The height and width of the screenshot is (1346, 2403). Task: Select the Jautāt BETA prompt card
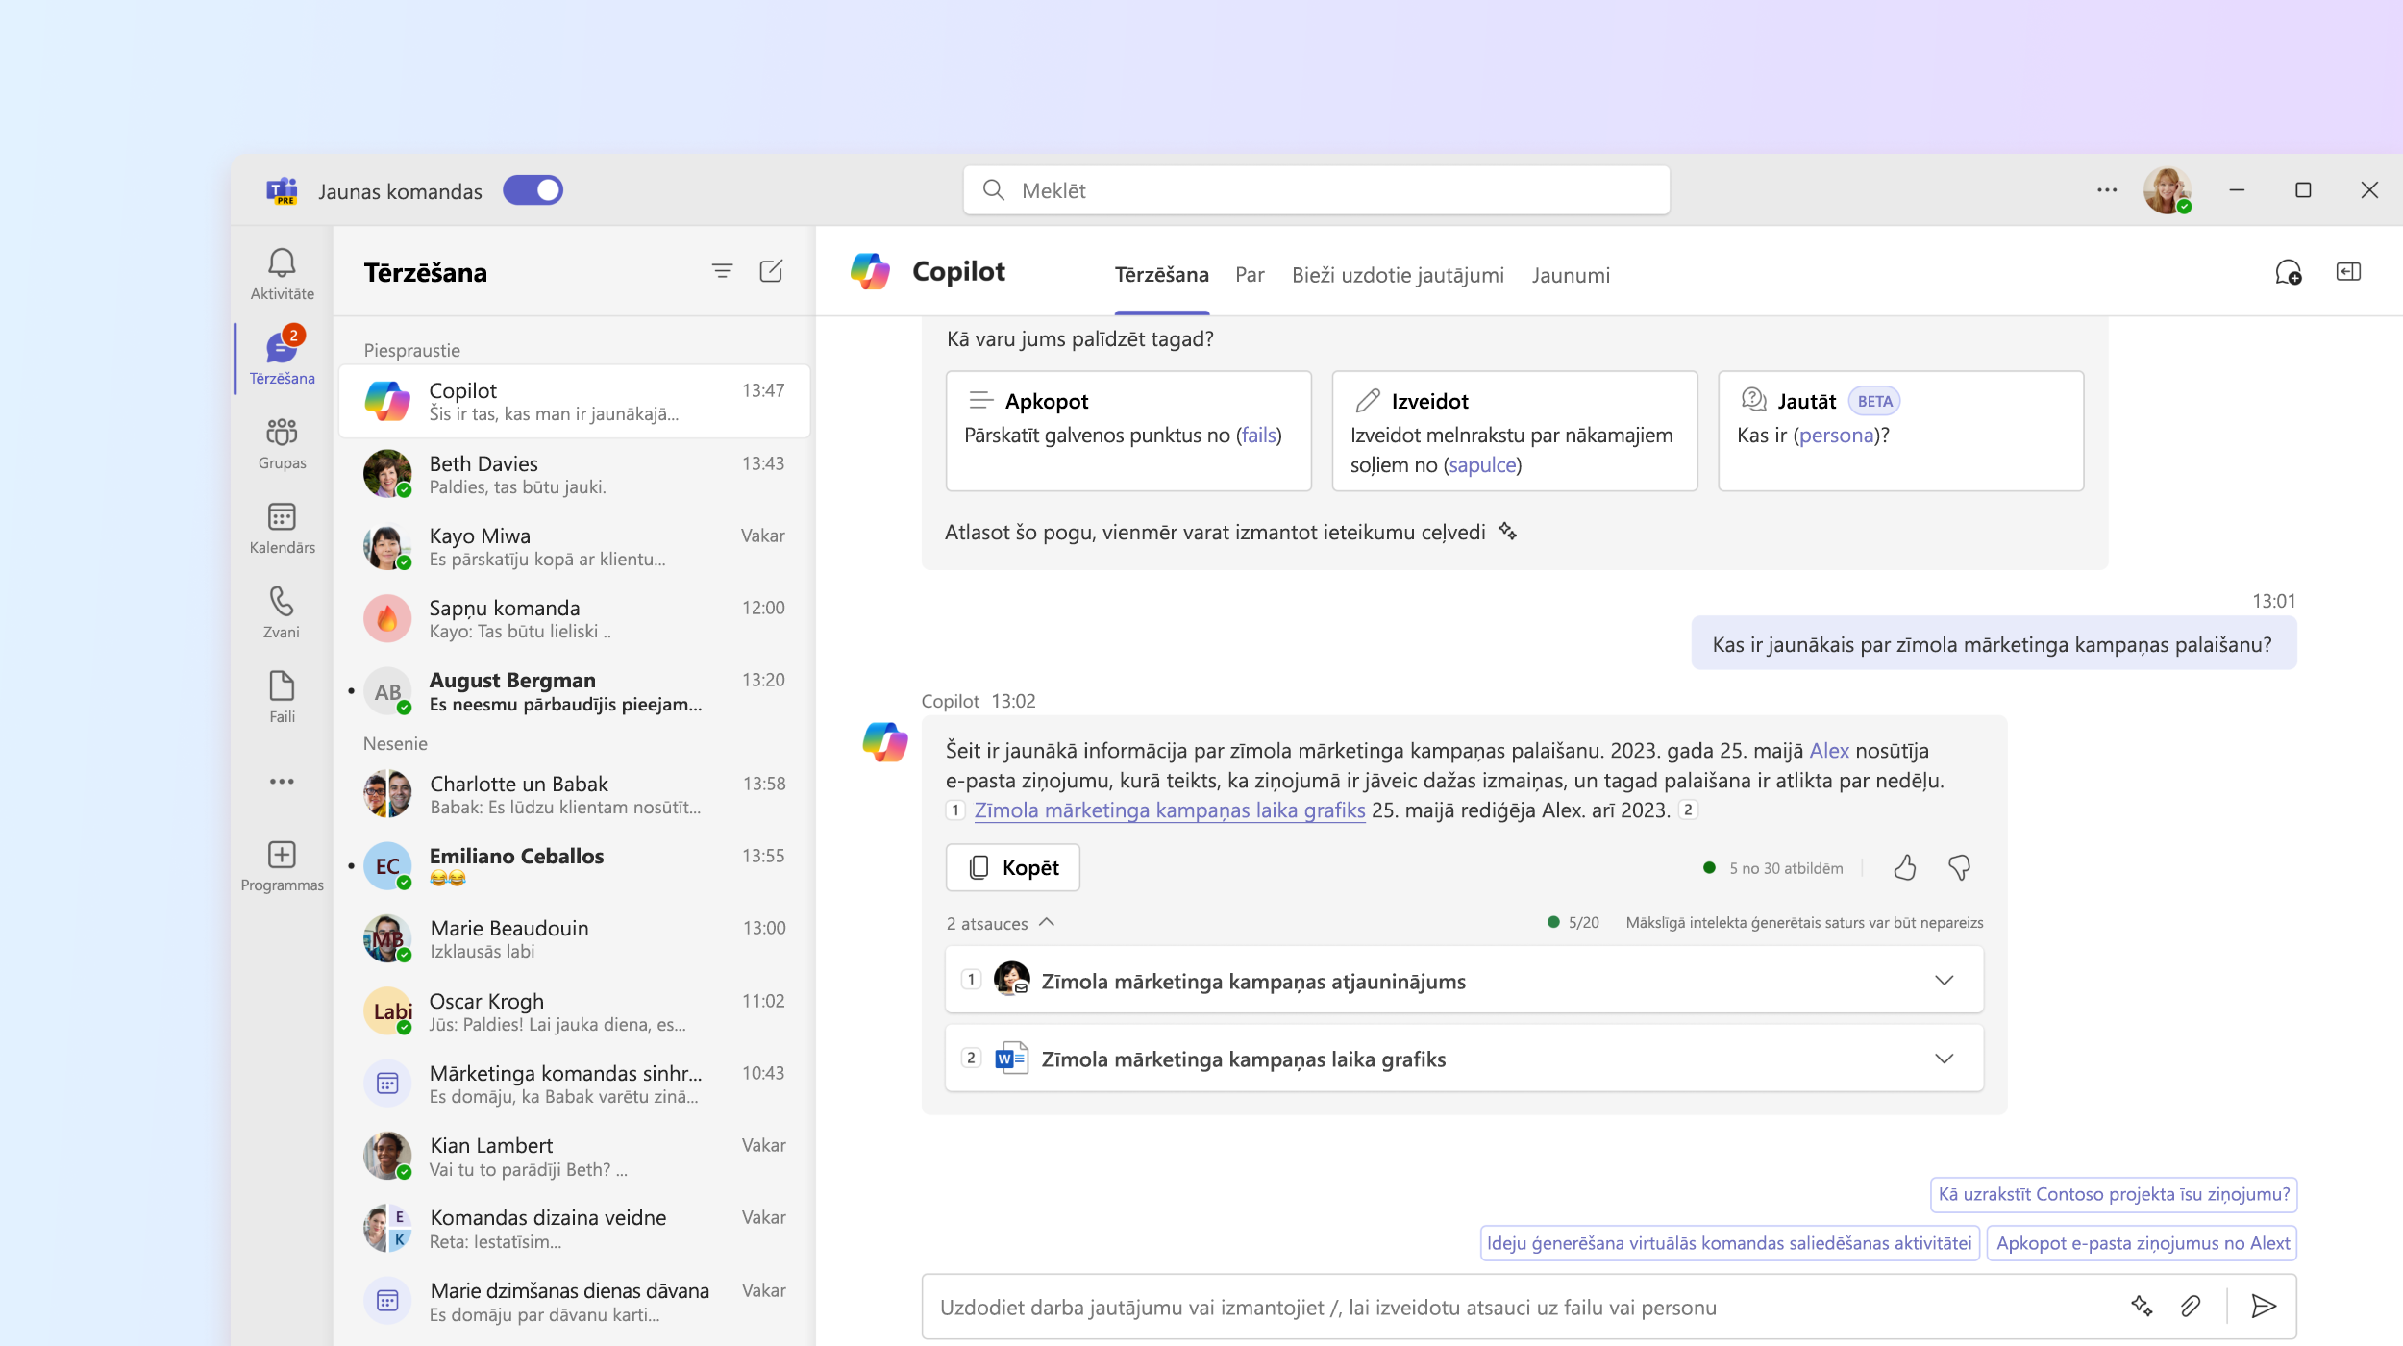click(1900, 431)
